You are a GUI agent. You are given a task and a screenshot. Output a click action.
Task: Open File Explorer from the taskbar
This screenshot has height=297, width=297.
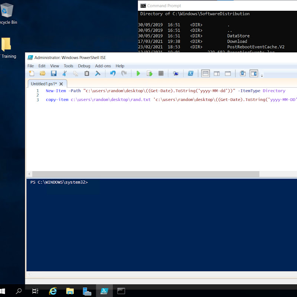70,291
